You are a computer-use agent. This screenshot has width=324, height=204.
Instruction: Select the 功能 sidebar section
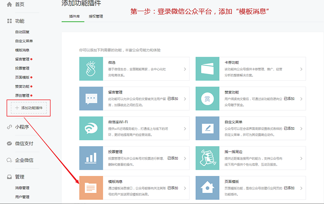20,21
